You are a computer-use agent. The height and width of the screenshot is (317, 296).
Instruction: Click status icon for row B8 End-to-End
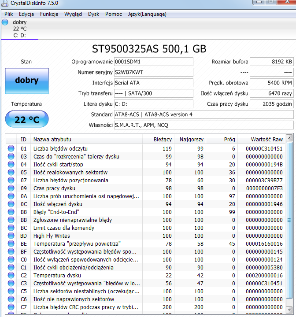point(11,212)
